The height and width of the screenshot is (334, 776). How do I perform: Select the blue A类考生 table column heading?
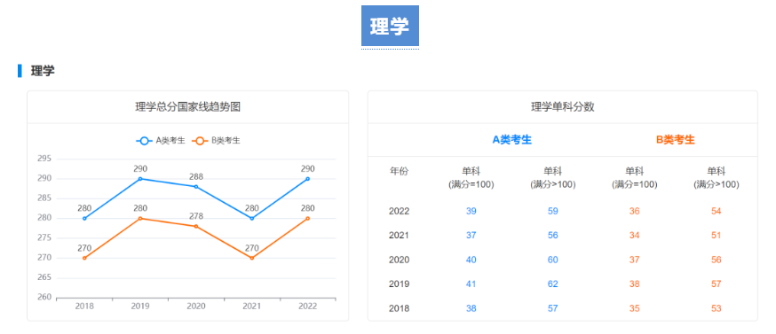click(512, 140)
